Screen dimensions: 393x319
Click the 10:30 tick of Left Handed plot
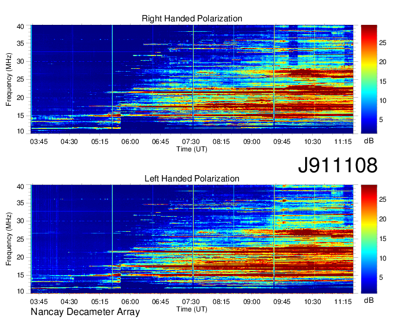[x=313, y=302]
